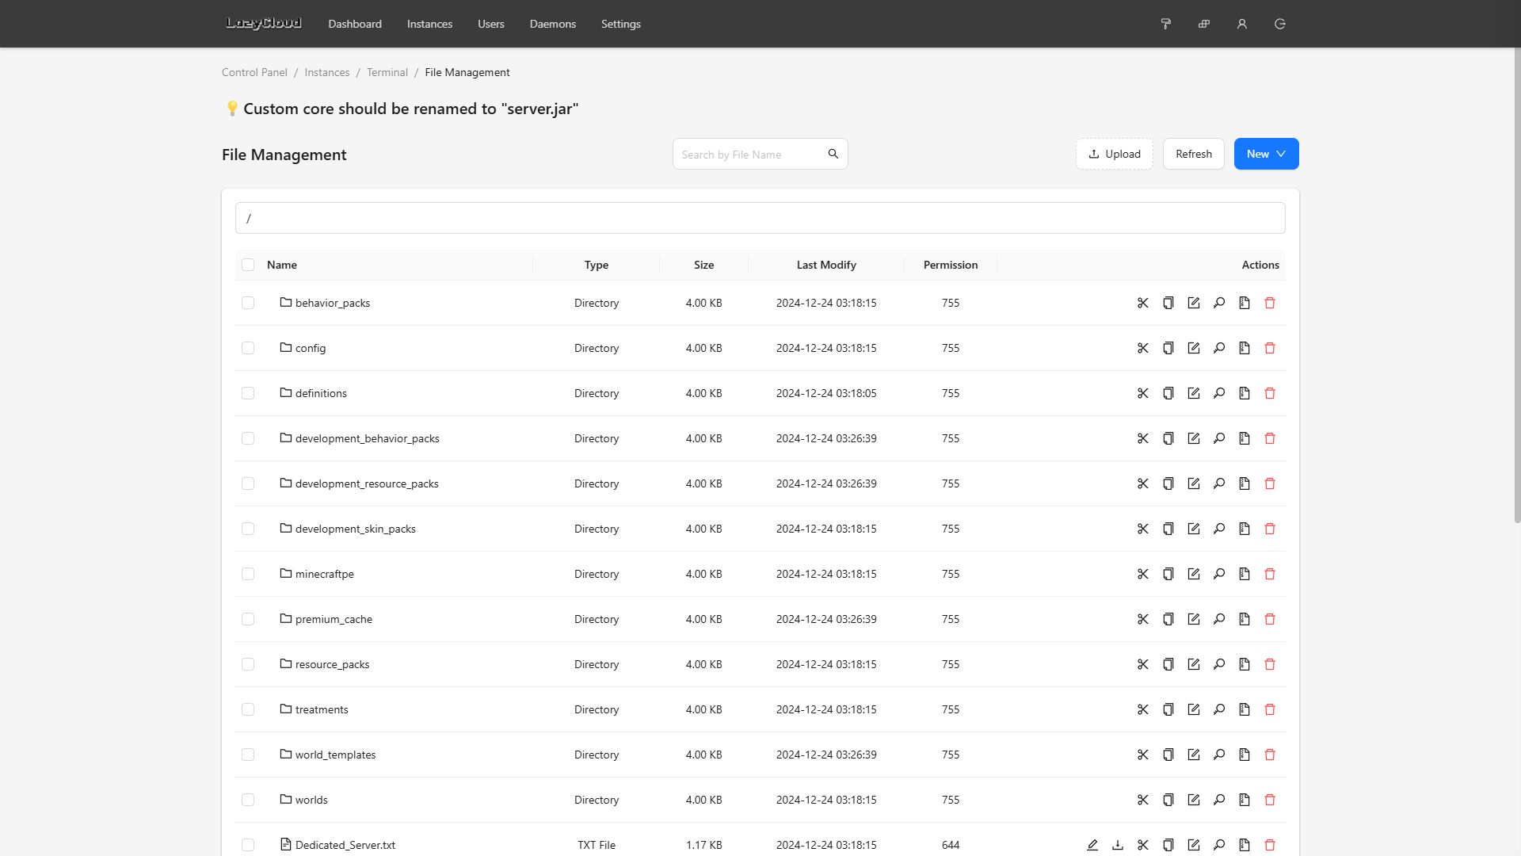Screen dimensions: 1521x856
Task: Delete the premium_cache directory
Action: click(x=1270, y=619)
